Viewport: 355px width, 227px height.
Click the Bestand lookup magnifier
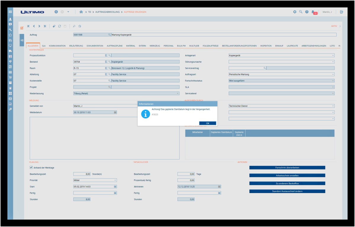click(109, 62)
